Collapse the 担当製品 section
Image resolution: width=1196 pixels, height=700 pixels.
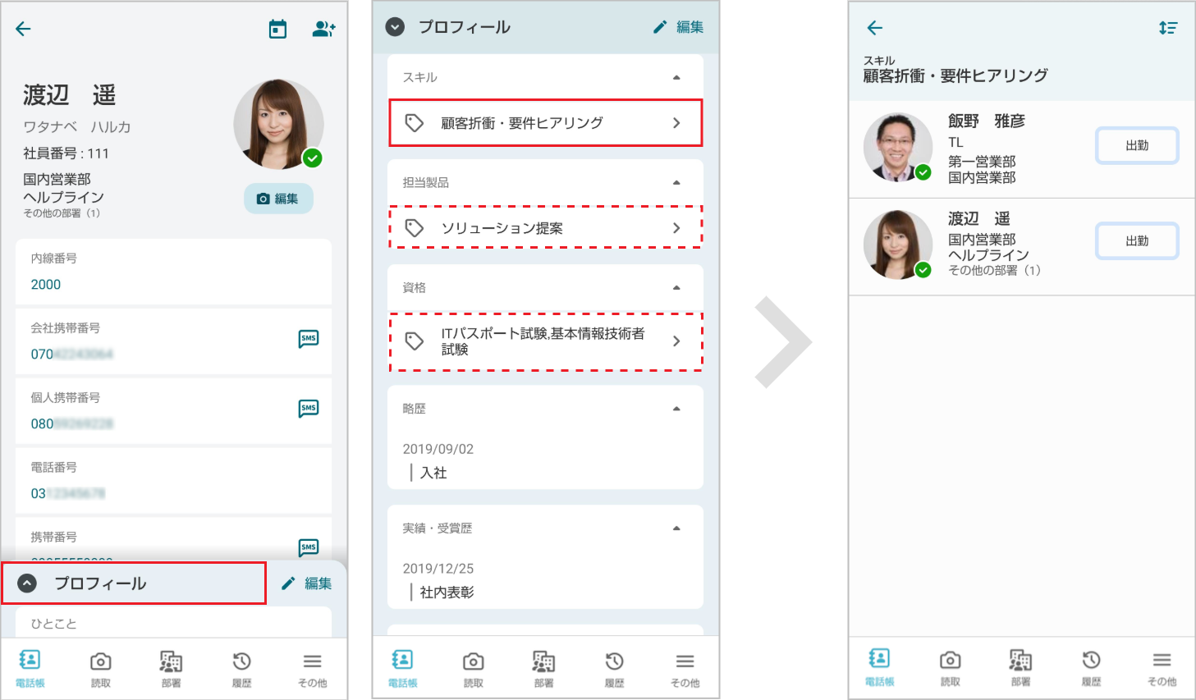click(676, 182)
